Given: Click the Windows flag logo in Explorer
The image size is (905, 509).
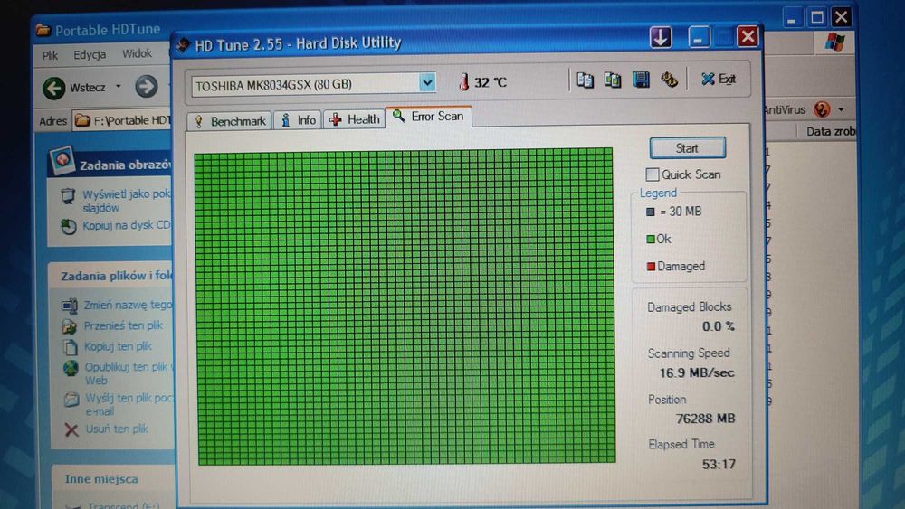Looking at the screenshot, I should (834, 42).
